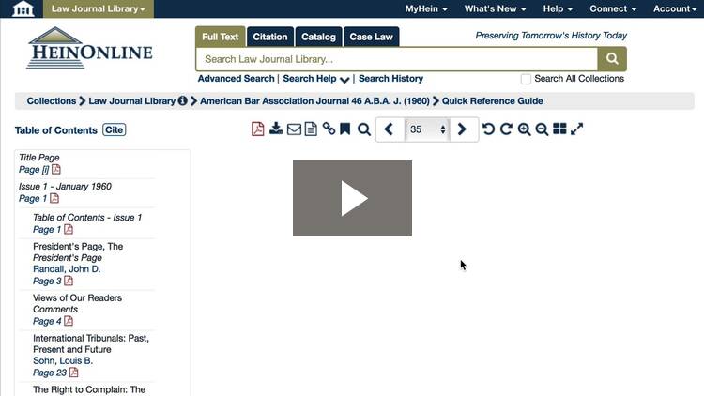Open the page number 35 selector
The height and width of the screenshot is (396, 704).
coord(427,129)
